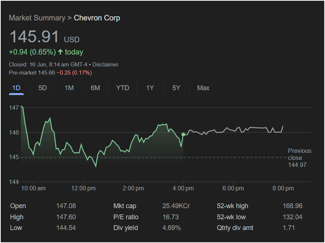Click the USD currency label
This screenshot has width=325, height=243.
(72, 40)
